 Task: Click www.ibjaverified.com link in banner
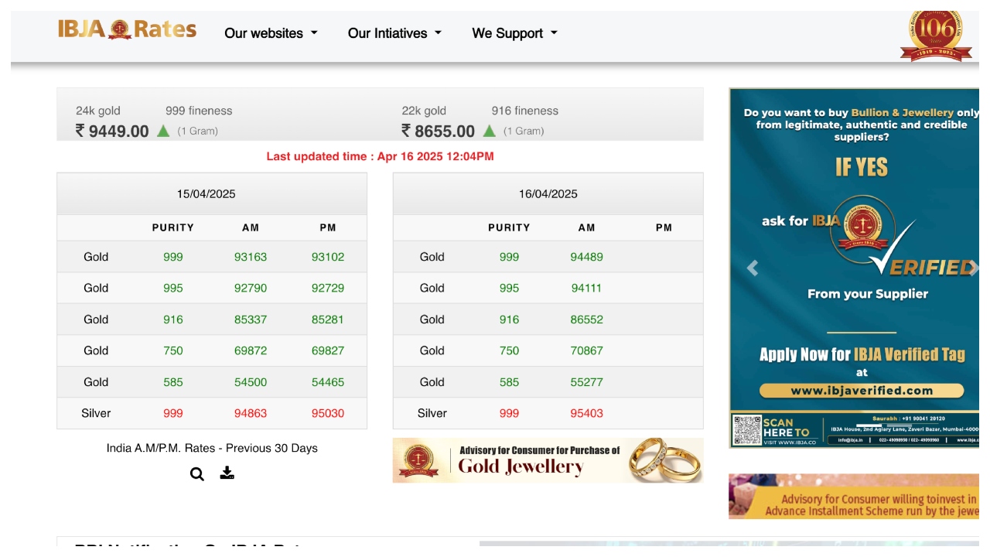tap(861, 391)
